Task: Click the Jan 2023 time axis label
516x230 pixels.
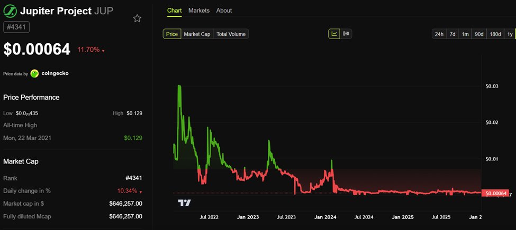Action: tap(248, 217)
